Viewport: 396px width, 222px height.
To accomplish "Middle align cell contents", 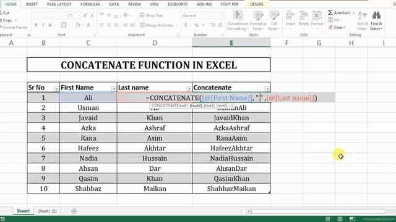I will click(109, 15).
